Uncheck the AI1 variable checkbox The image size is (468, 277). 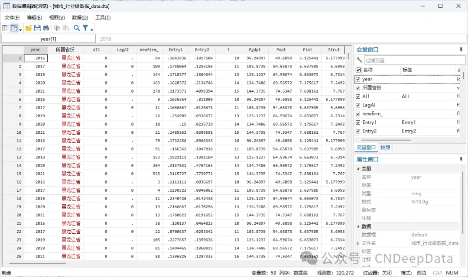358,97
